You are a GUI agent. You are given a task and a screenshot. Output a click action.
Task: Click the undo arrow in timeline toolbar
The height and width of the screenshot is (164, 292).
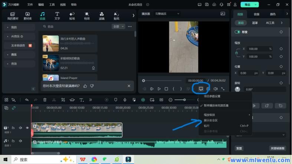coord(27,100)
